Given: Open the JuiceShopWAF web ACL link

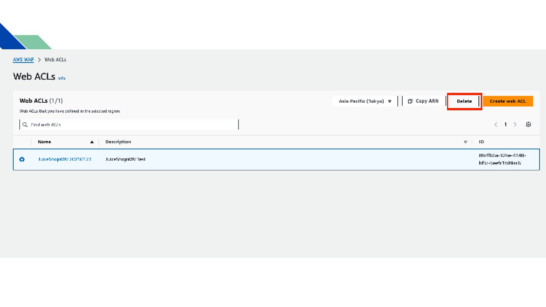Looking at the screenshot, I should (64, 160).
